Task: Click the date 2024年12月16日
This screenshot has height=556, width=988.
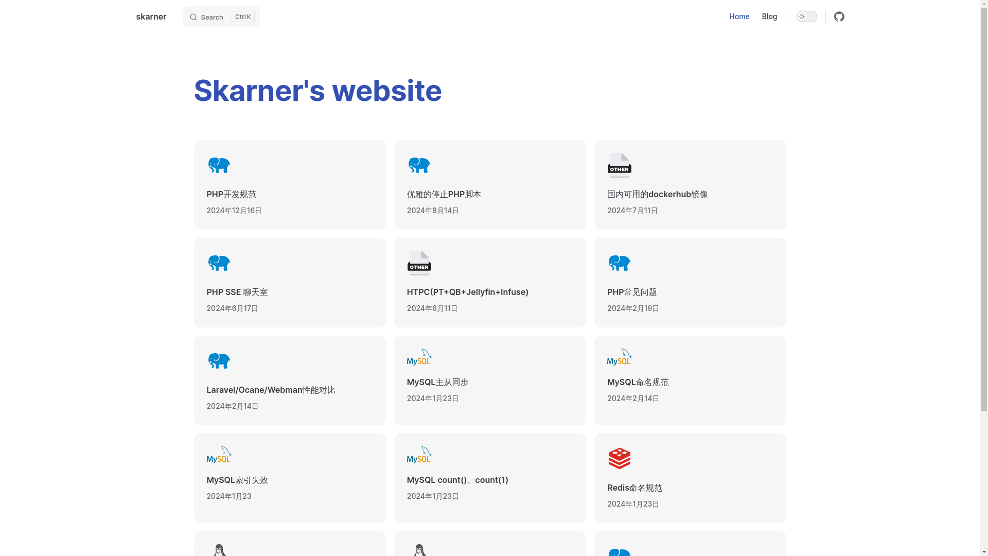Action: [234, 211]
